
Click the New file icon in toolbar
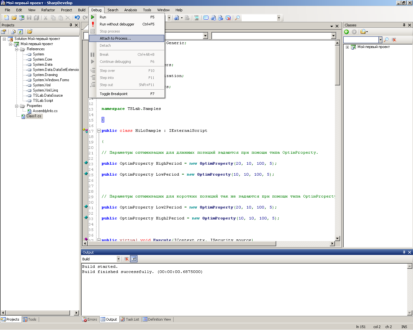[x=6, y=18]
